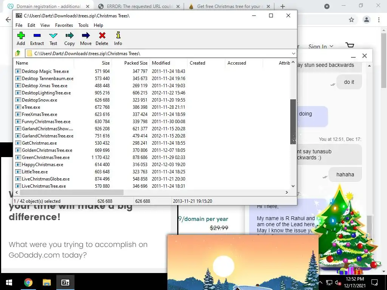The image size is (387, 290).
Task: Open notification center in system tray
Action: tap(375, 282)
